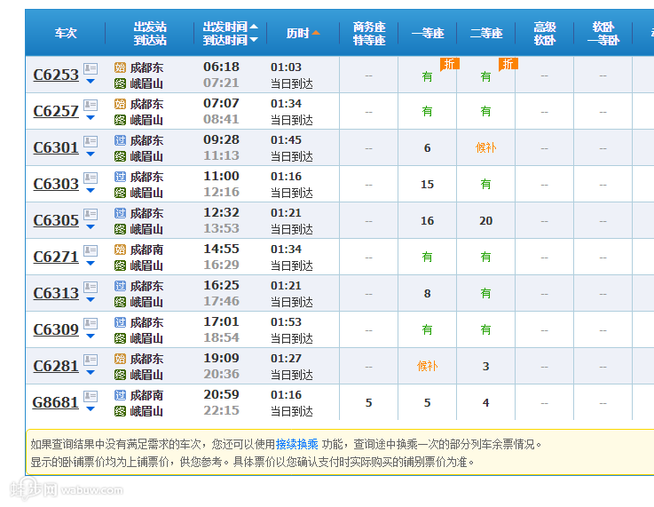654x507 pixels.
Task: Click the 折 discount tag on C6253 first-class seat
Action: click(450, 64)
